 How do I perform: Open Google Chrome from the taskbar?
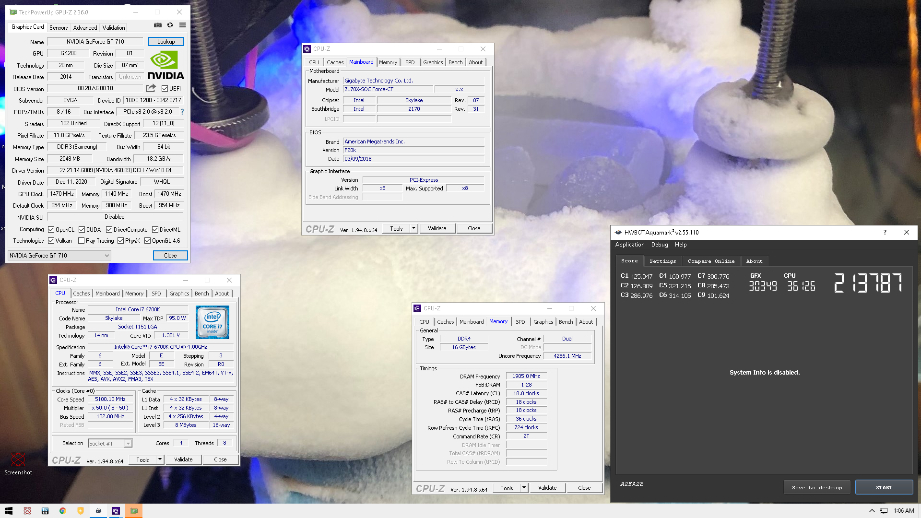[x=62, y=511]
